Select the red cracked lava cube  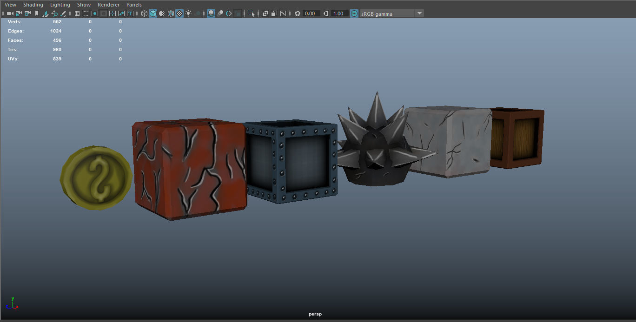click(x=190, y=169)
